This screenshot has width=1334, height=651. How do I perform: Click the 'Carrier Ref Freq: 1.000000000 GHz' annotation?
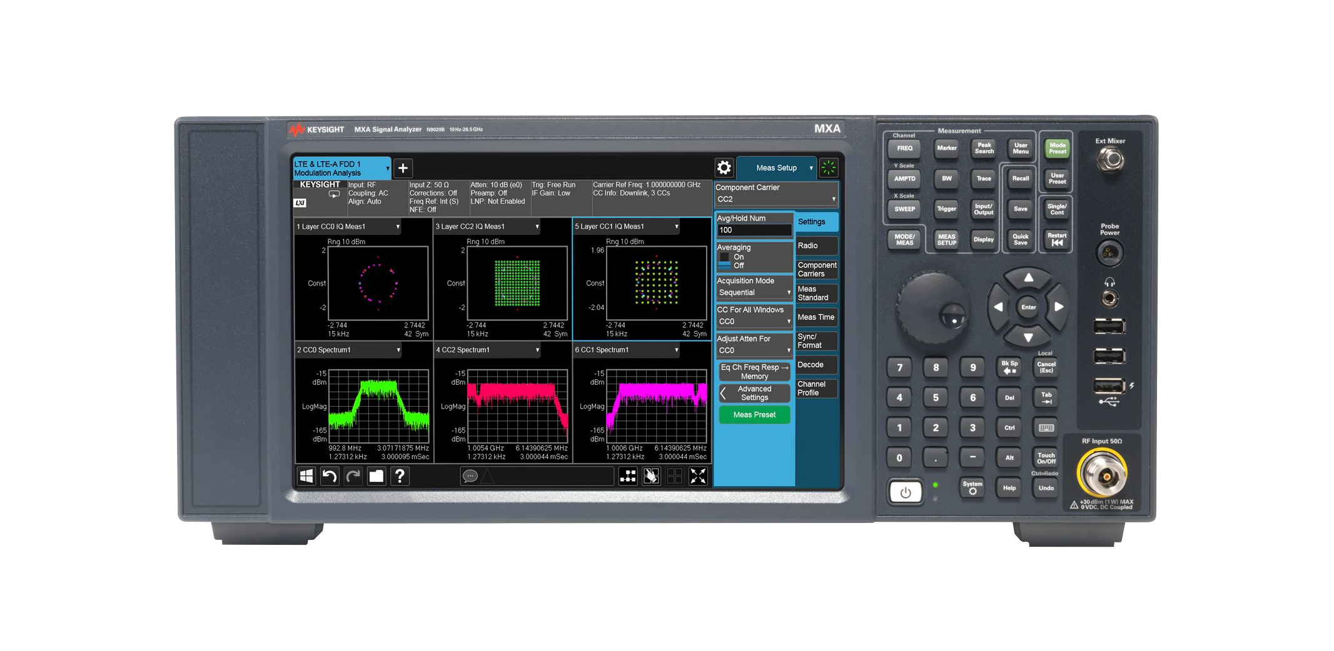coord(647,185)
